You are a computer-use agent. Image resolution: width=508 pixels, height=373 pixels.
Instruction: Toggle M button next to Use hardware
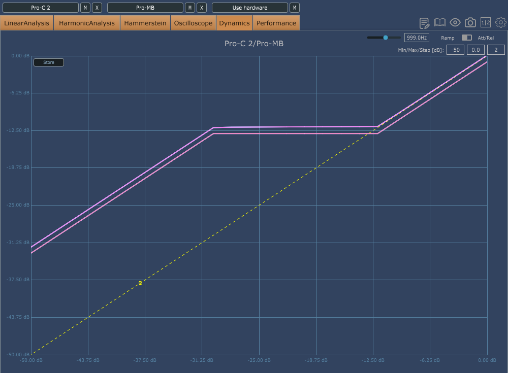point(295,8)
